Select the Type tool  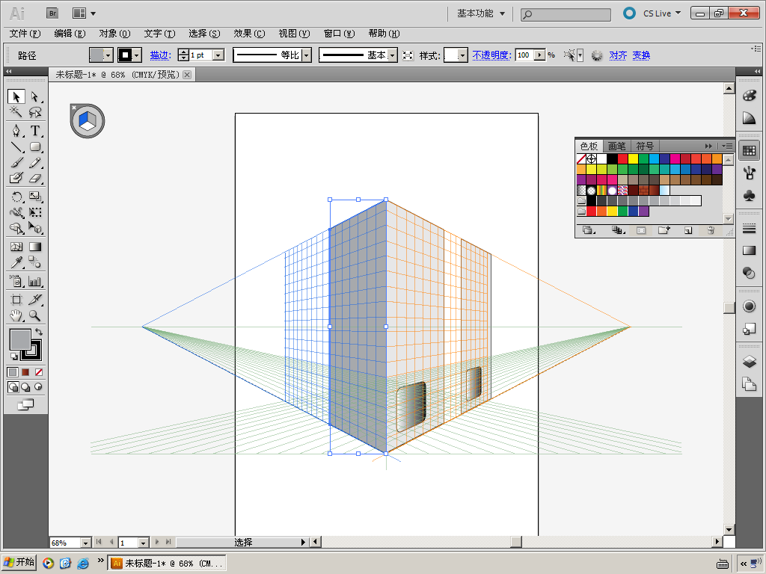(35, 131)
